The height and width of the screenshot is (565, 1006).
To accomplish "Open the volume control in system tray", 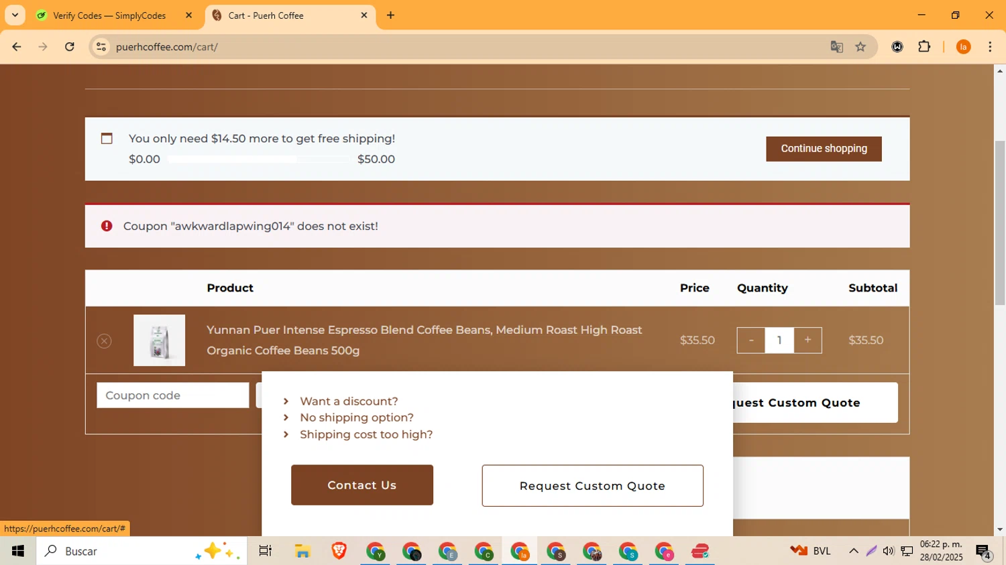I will click(889, 551).
